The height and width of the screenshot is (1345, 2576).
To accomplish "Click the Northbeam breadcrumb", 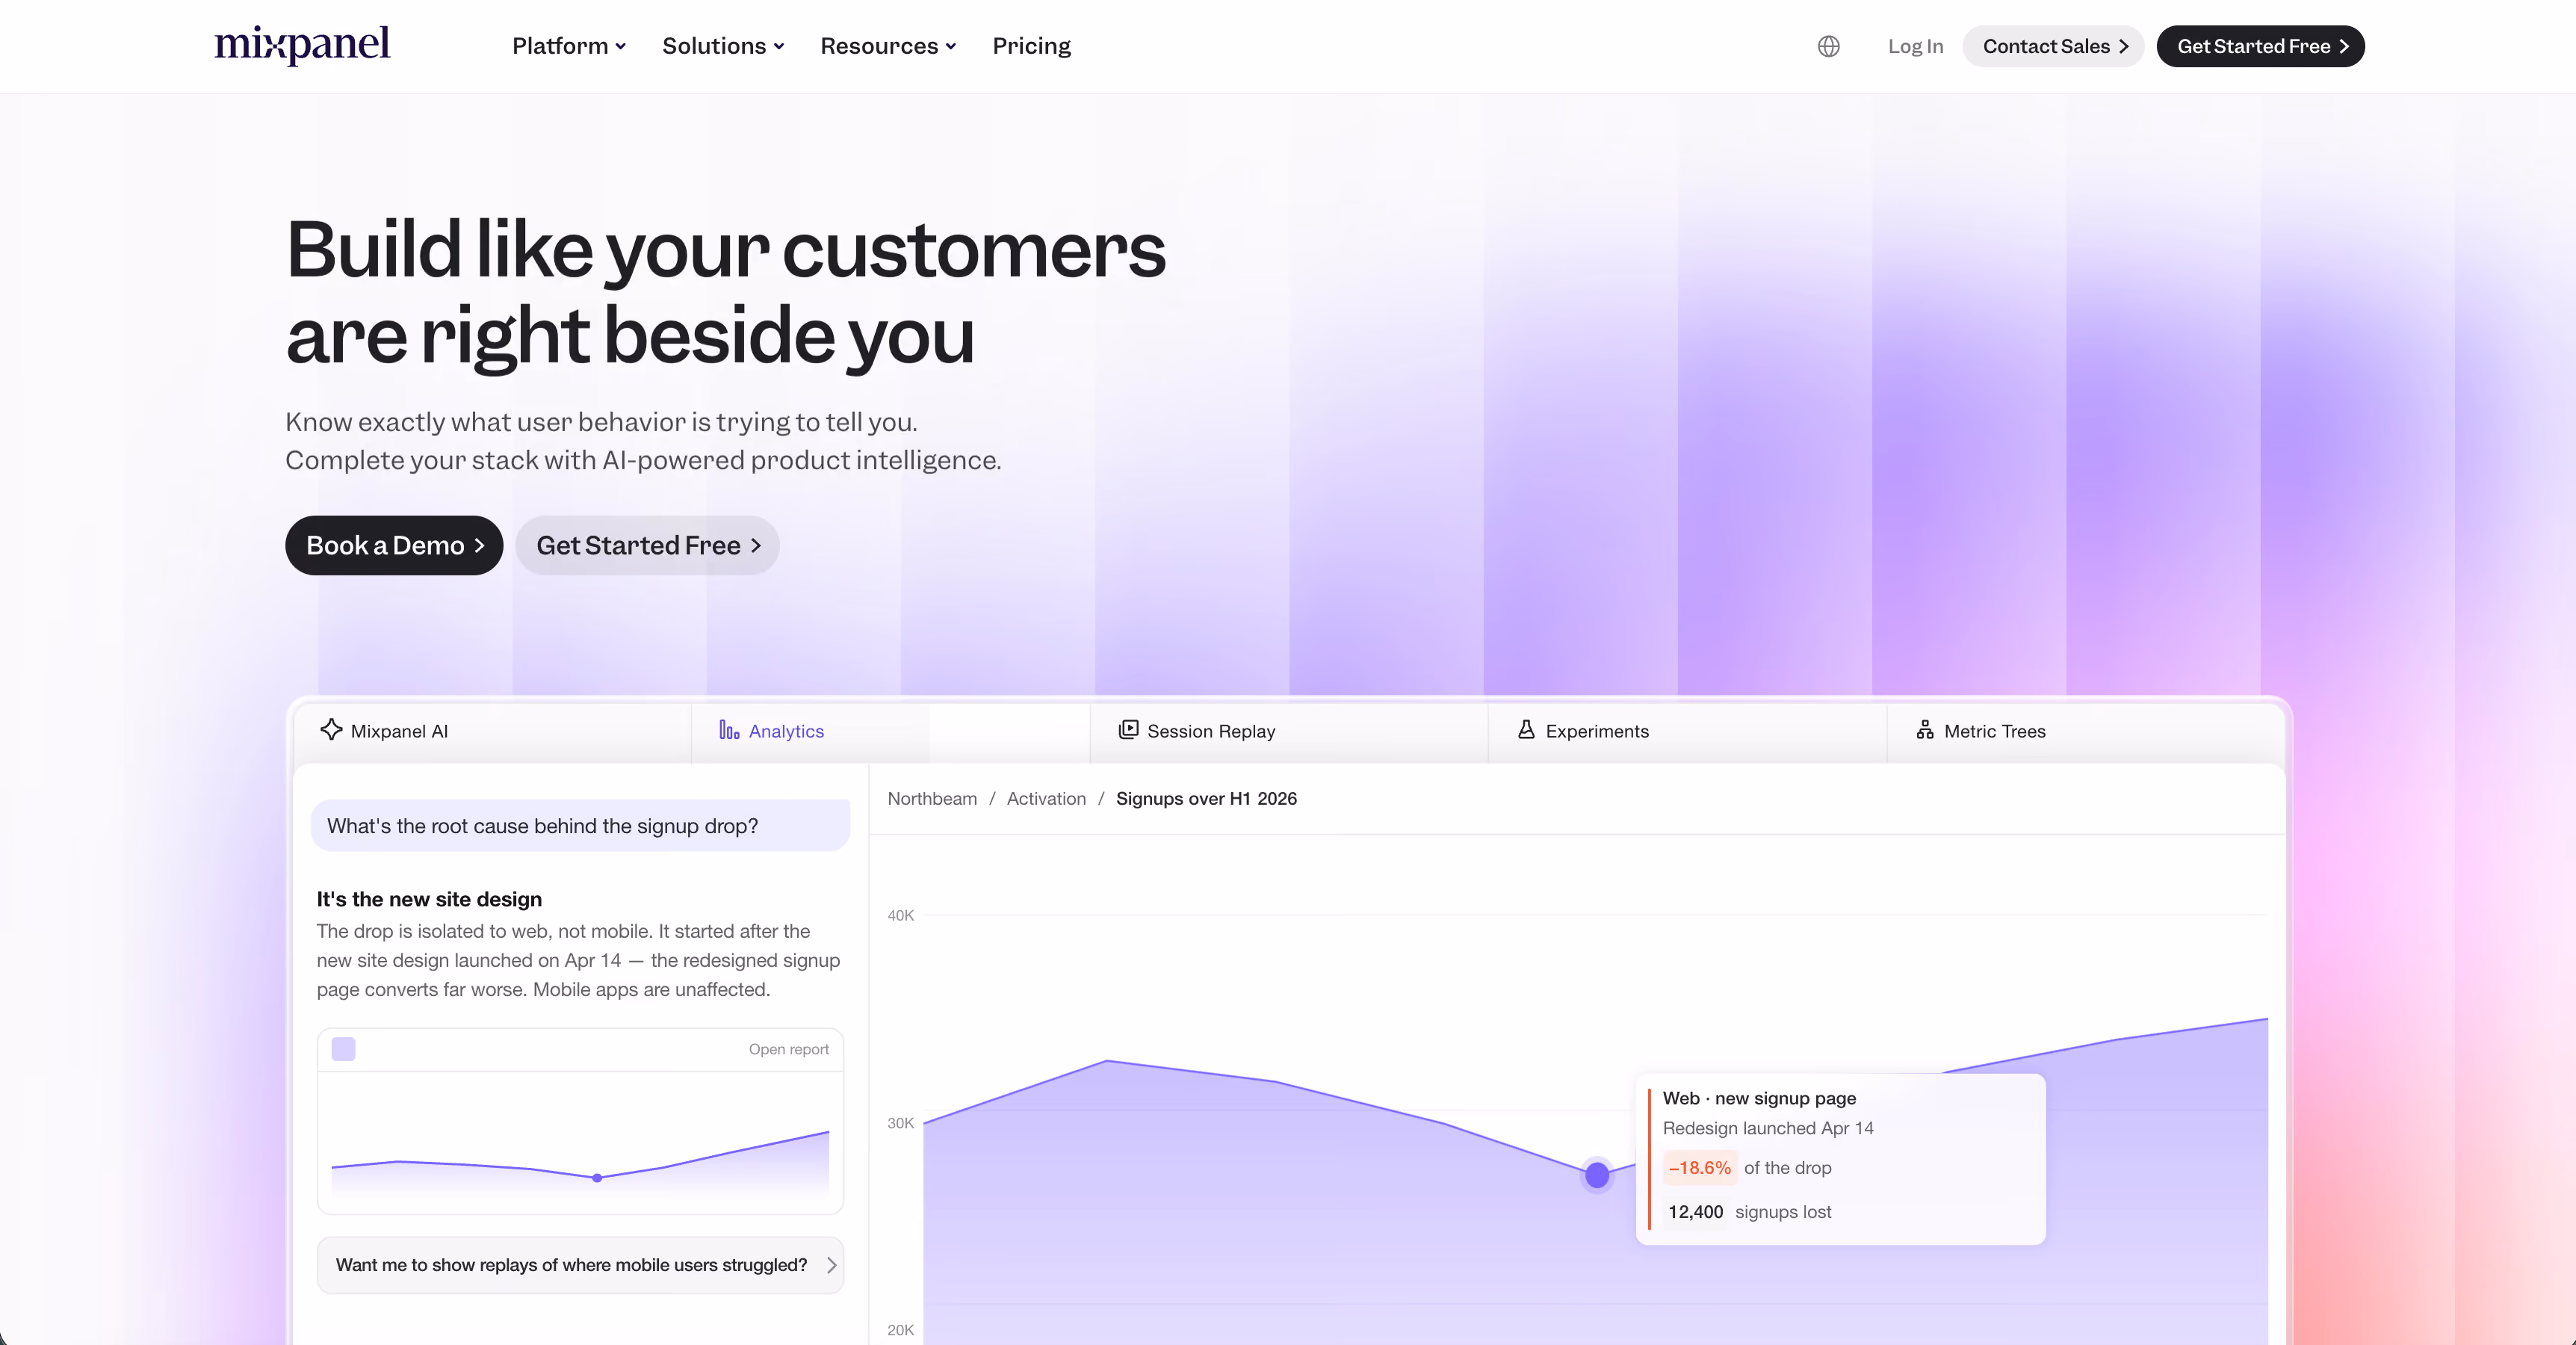I will point(932,798).
